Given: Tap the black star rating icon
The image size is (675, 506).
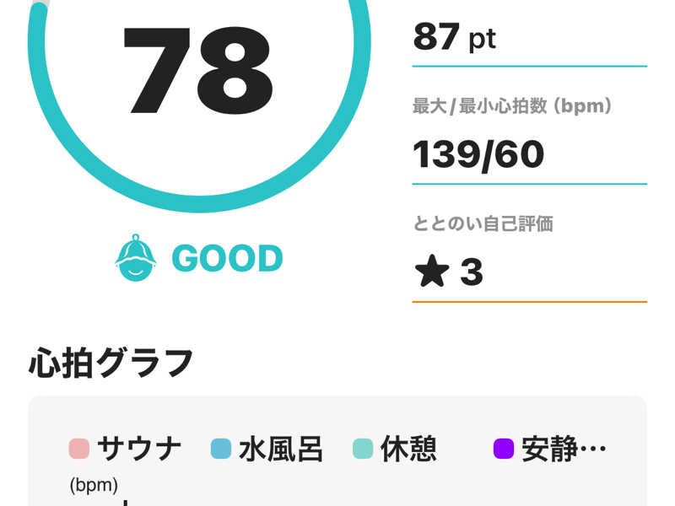Looking at the screenshot, I should click(432, 271).
